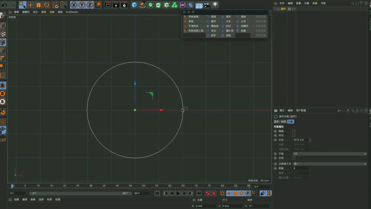This screenshot has width=371, height=209.
Task: Select the Star (星形) spline tool
Action: [228, 16]
